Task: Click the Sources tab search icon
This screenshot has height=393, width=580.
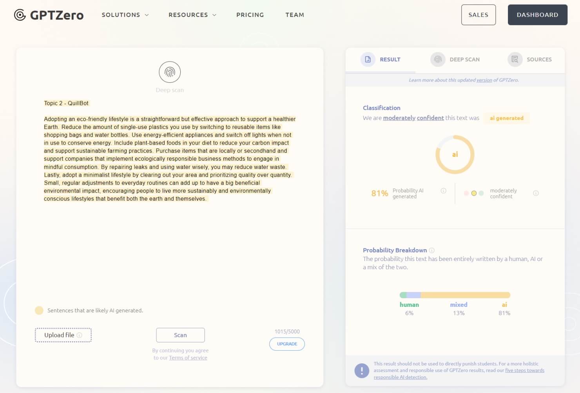Action: (x=515, y=60)
